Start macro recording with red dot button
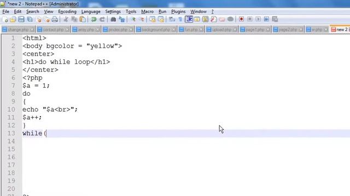The height and width of the screenshot is (196, 350). pos(241,20)
